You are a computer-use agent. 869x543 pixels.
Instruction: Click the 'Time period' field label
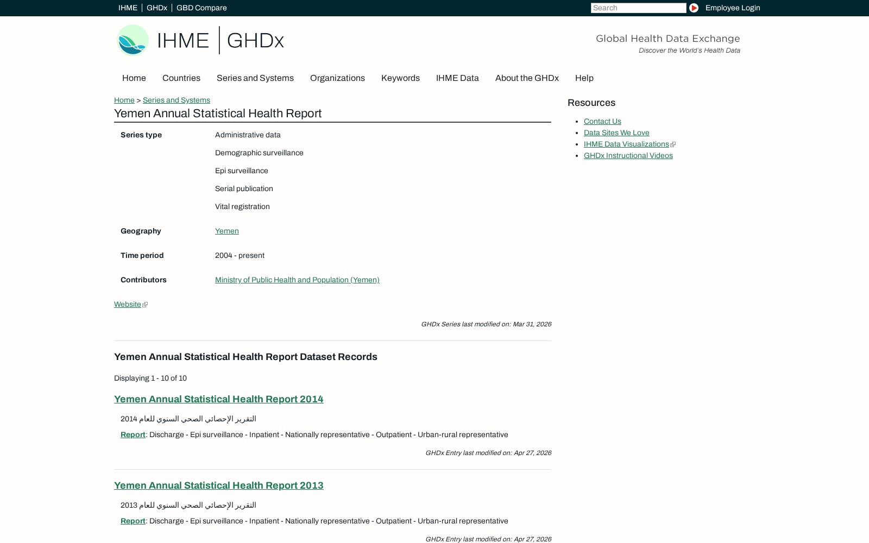coord(142,255)
